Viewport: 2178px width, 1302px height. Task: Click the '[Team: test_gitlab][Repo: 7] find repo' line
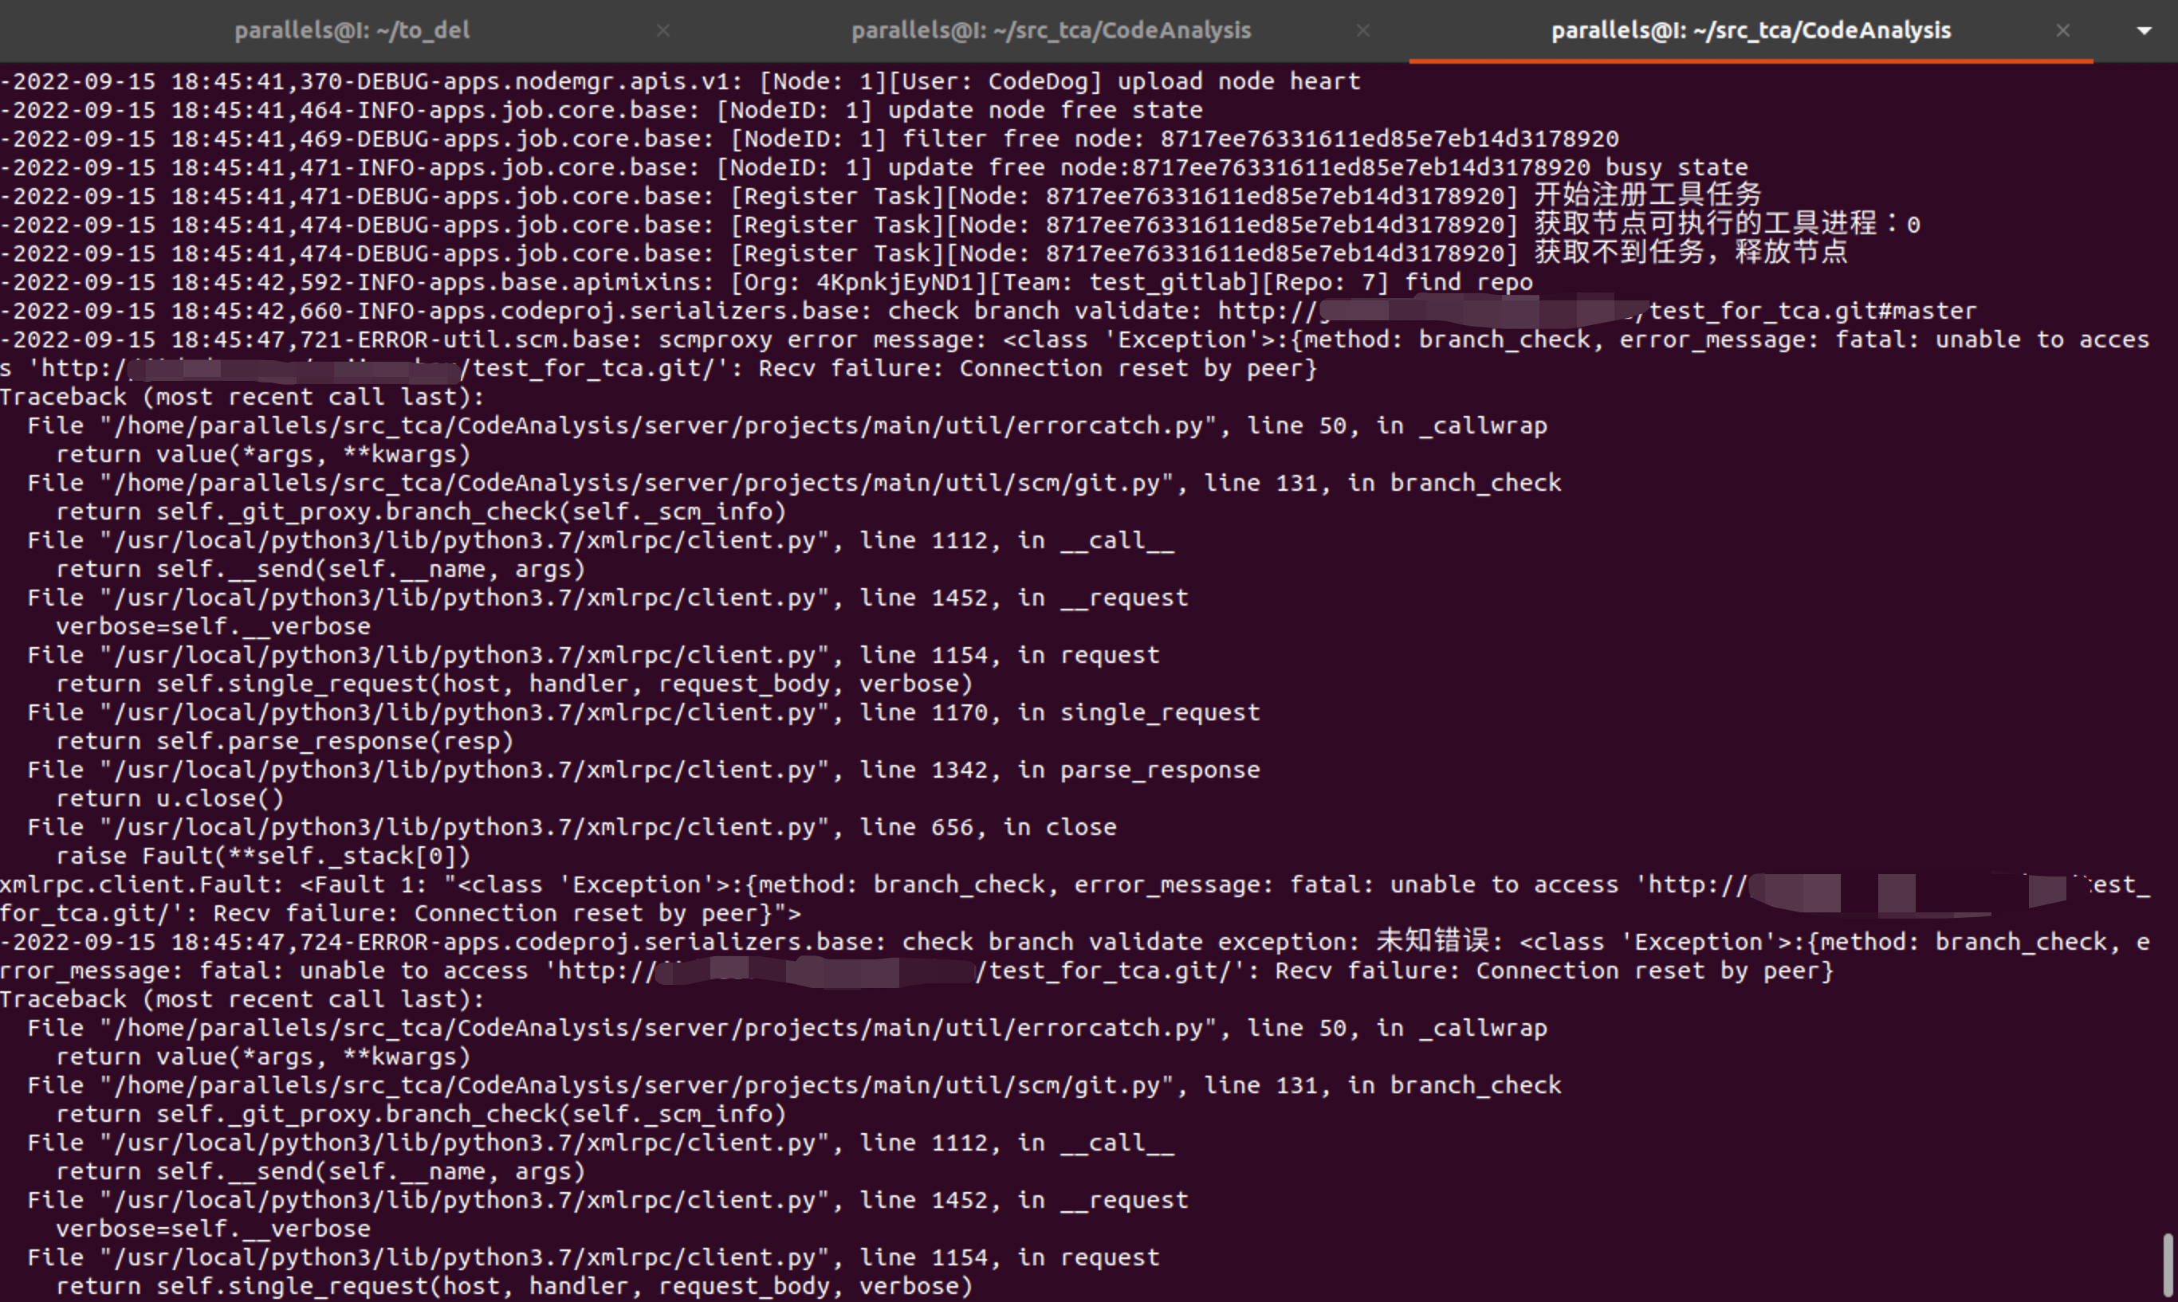pyautogui.click(x=766, y=283)
